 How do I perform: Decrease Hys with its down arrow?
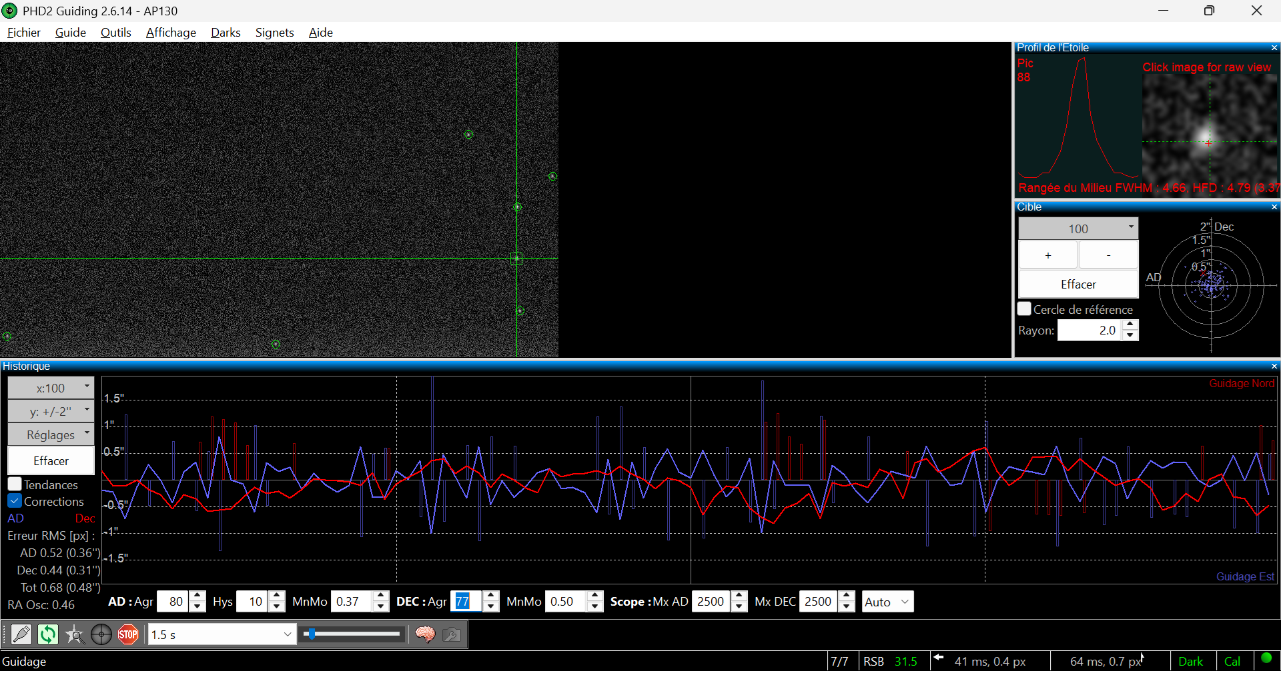[278, 607]
